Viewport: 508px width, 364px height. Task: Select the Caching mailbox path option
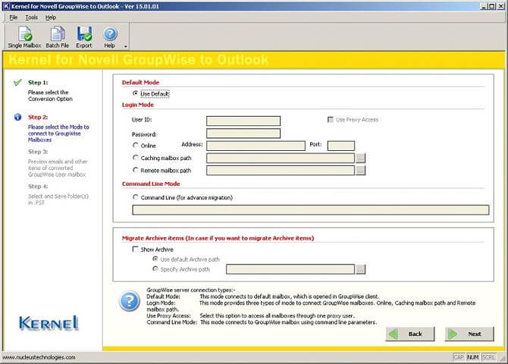[x=136, y=158]
